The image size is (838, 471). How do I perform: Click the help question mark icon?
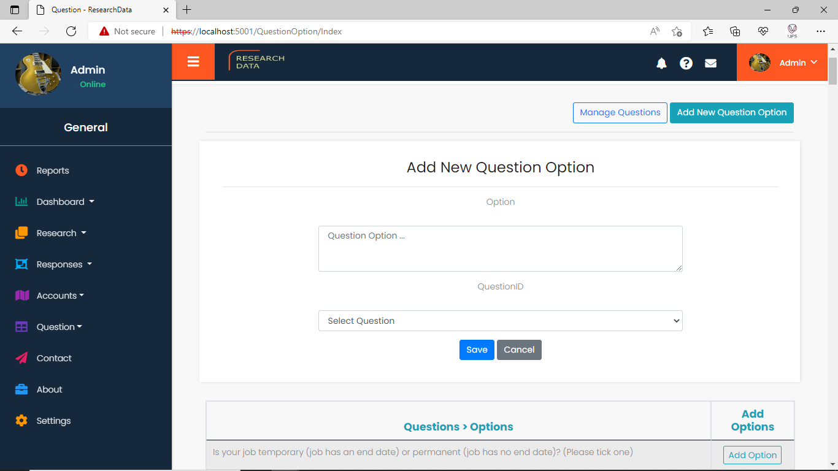686,63
